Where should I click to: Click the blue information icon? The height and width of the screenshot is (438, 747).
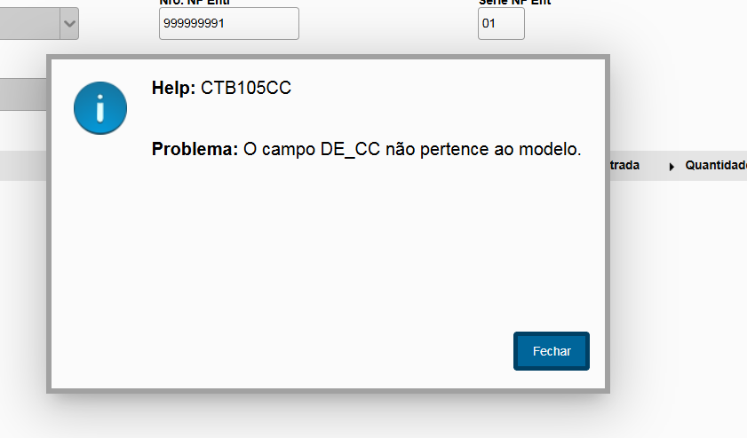pyautogui.click(x=100, y=108)
